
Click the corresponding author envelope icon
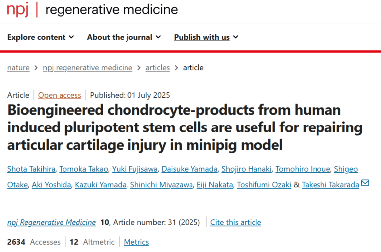365,183
